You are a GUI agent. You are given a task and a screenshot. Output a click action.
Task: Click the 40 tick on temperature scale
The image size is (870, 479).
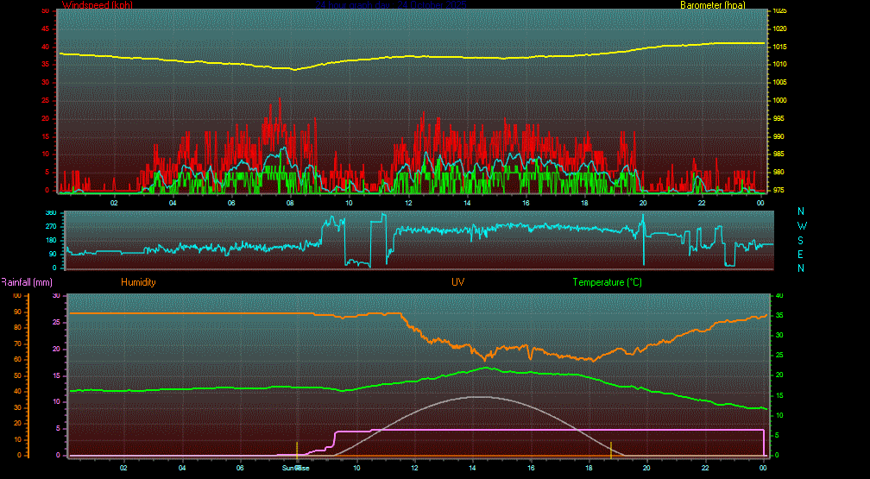(779, 295)
